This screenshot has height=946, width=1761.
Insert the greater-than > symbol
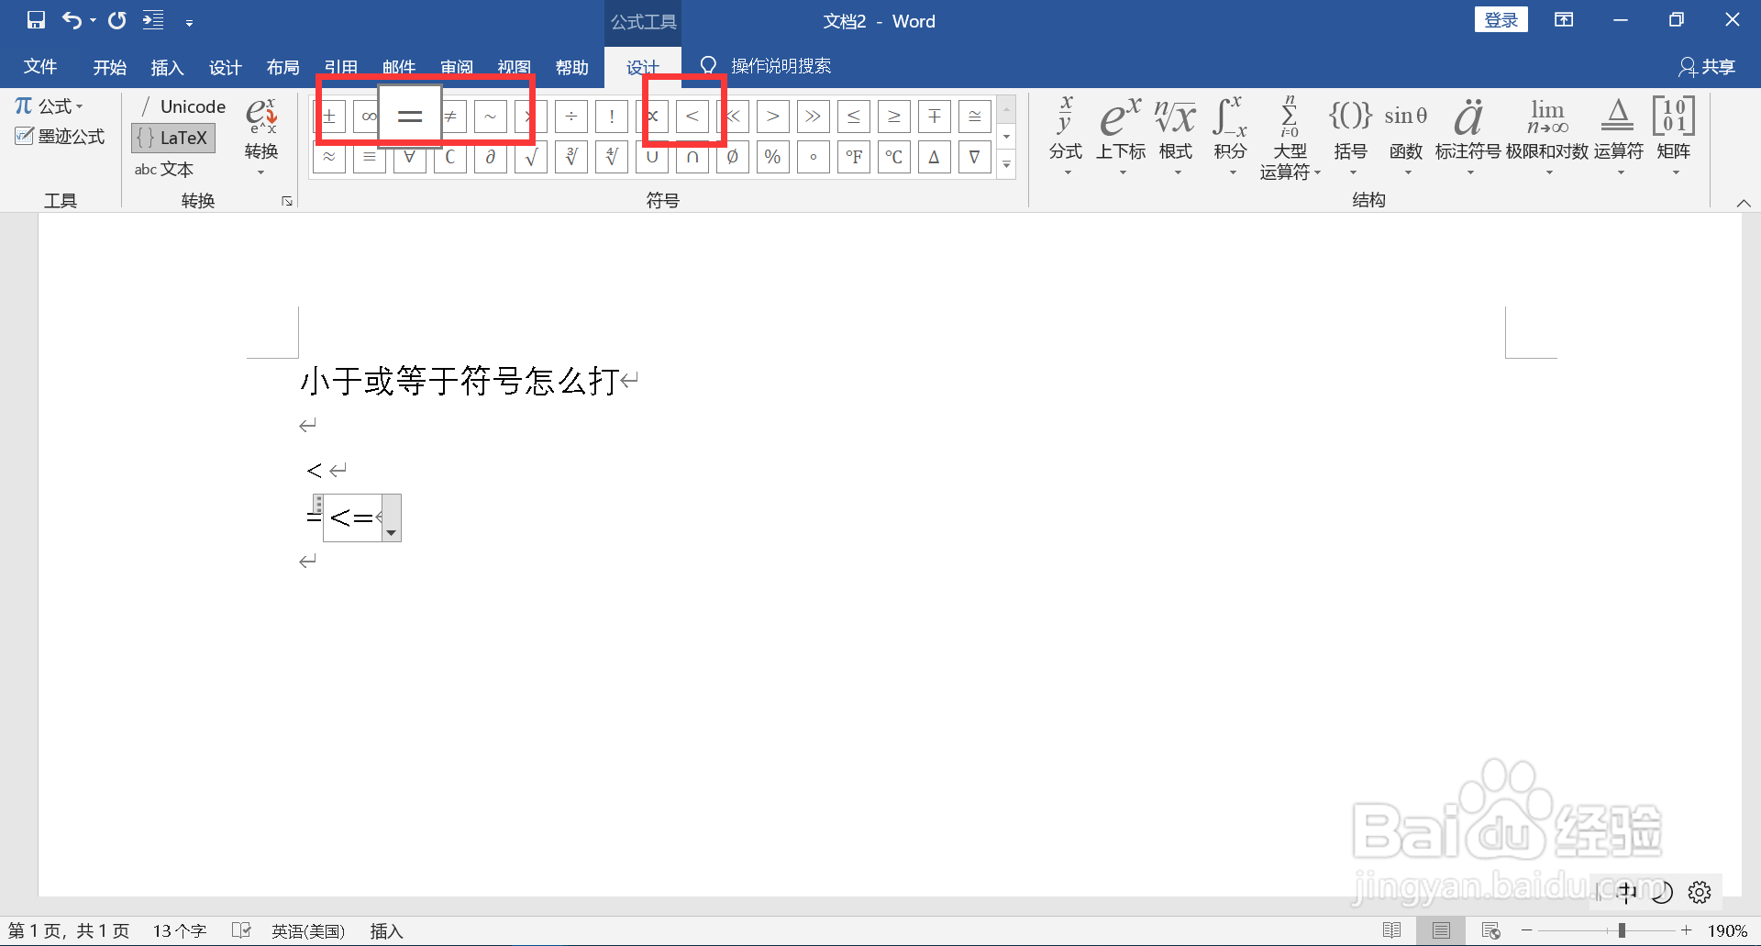tap(773, 117)
